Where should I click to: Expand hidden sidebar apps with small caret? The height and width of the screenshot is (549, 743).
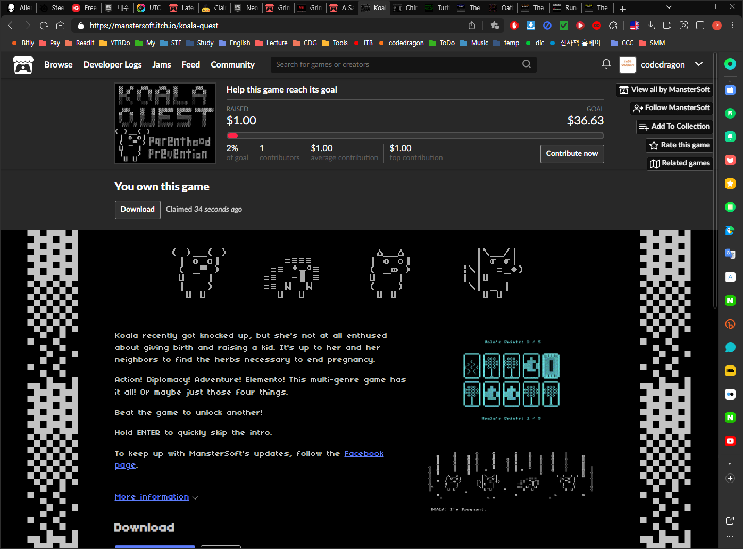point(730,464)
